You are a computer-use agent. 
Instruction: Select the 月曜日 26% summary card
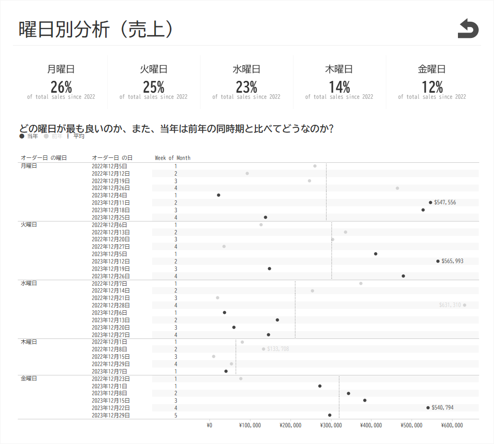click(61, 82)
